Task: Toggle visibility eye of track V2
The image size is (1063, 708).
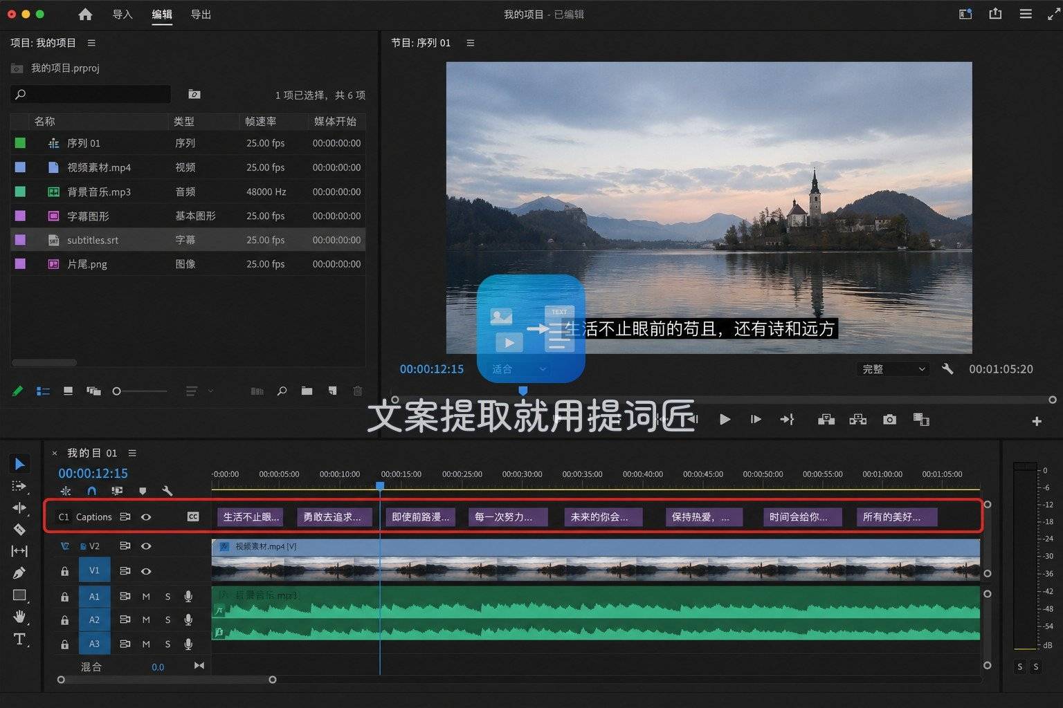Action: coord(146,546)
